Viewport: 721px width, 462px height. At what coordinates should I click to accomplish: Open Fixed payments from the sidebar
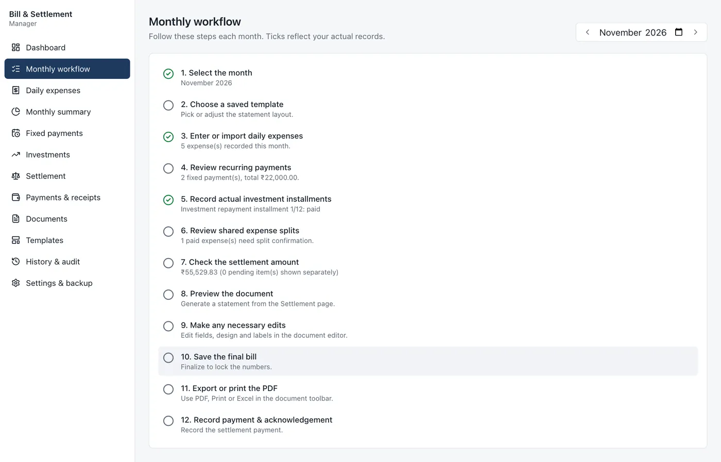pos(67,133)
